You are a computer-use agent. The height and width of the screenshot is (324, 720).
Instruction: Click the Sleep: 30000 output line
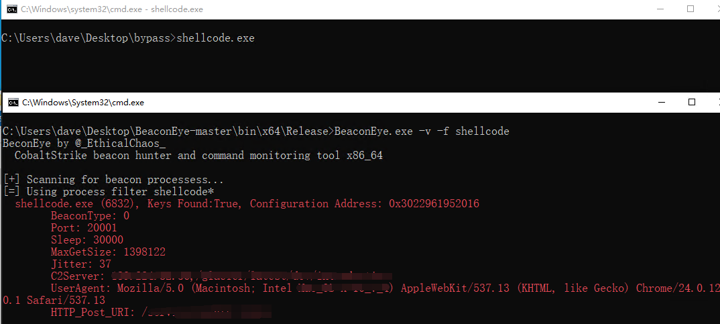click(x=86, y=240)
